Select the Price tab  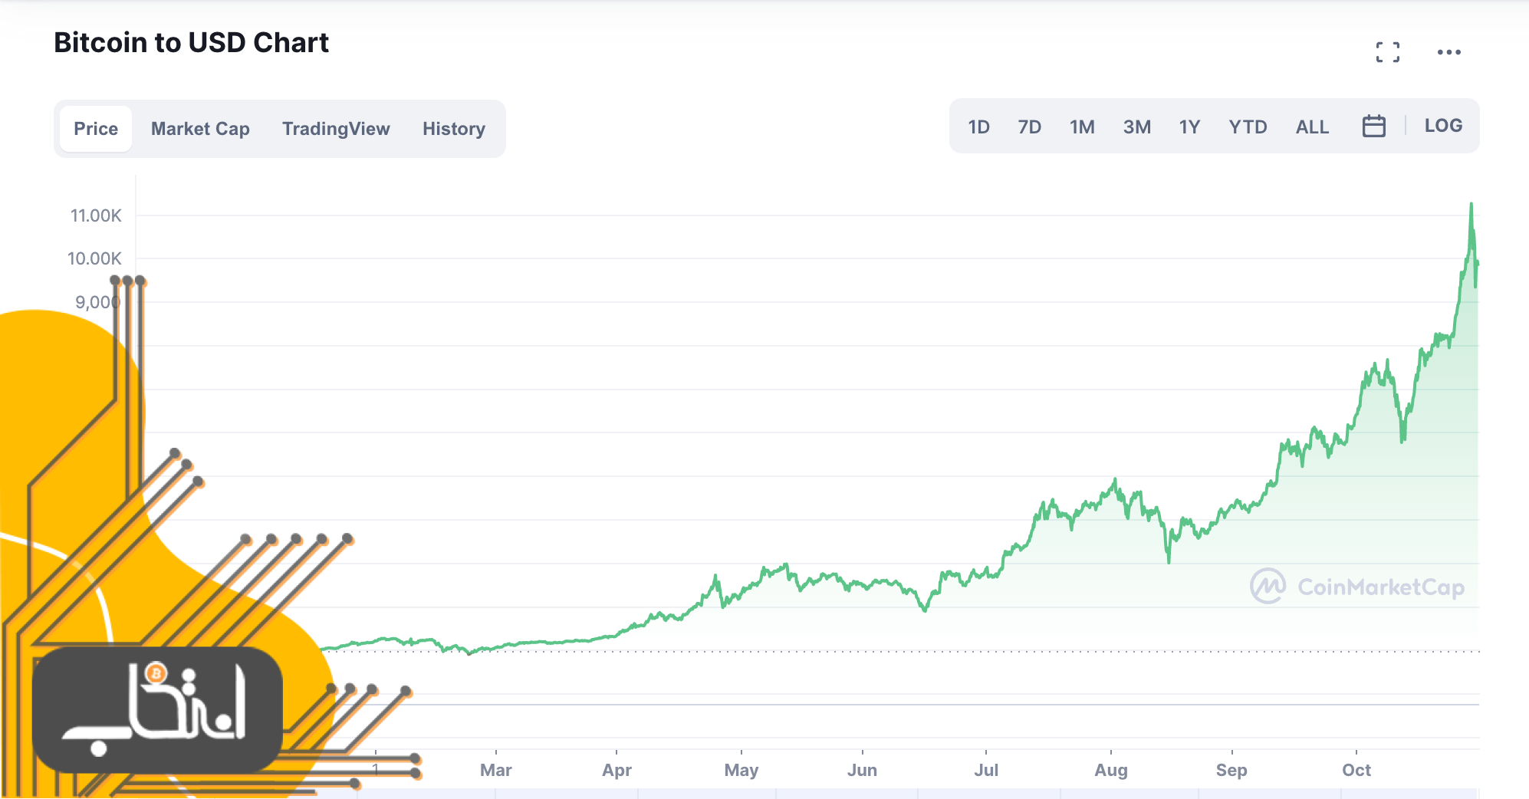[96, 129]
